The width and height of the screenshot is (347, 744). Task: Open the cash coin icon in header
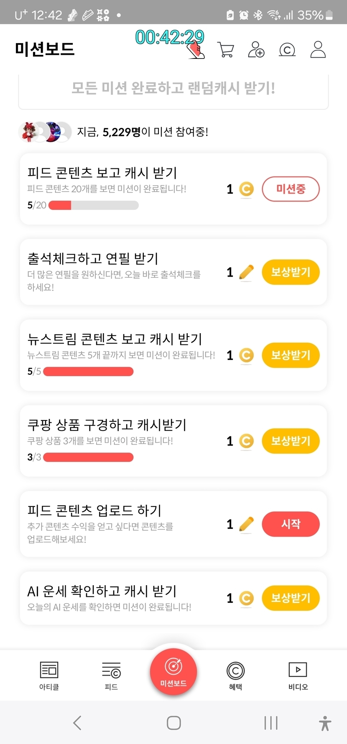tap(287, 50)
